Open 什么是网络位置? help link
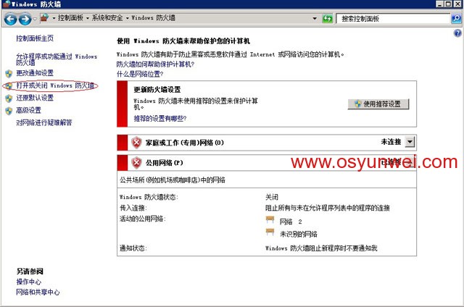The width and height of the screenshot is (464, 307). [140, 74]
